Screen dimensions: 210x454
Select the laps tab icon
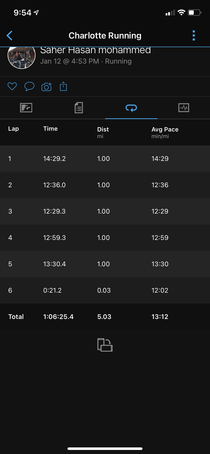point(131,108)
